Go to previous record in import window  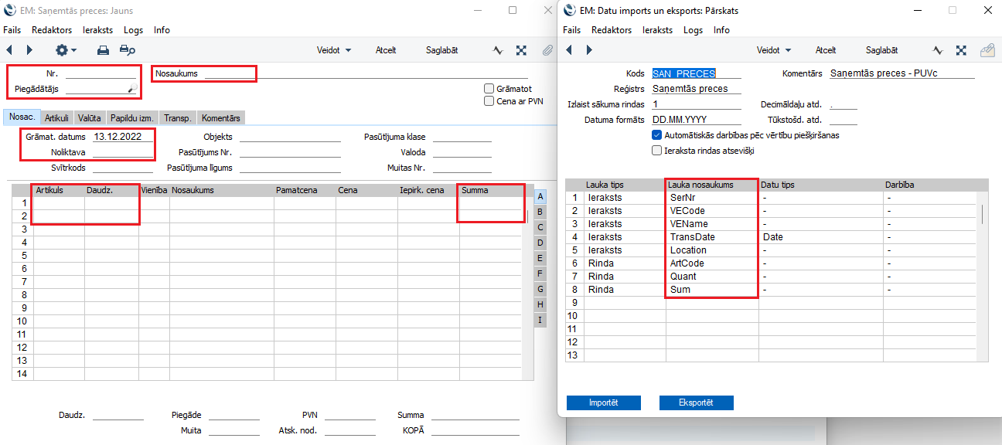[570, 50]
